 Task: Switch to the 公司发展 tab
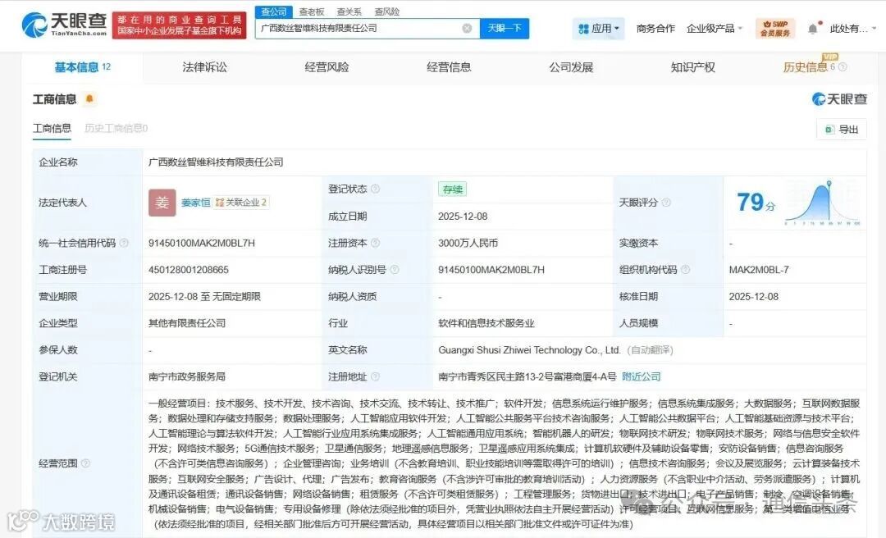click(571, 67)
